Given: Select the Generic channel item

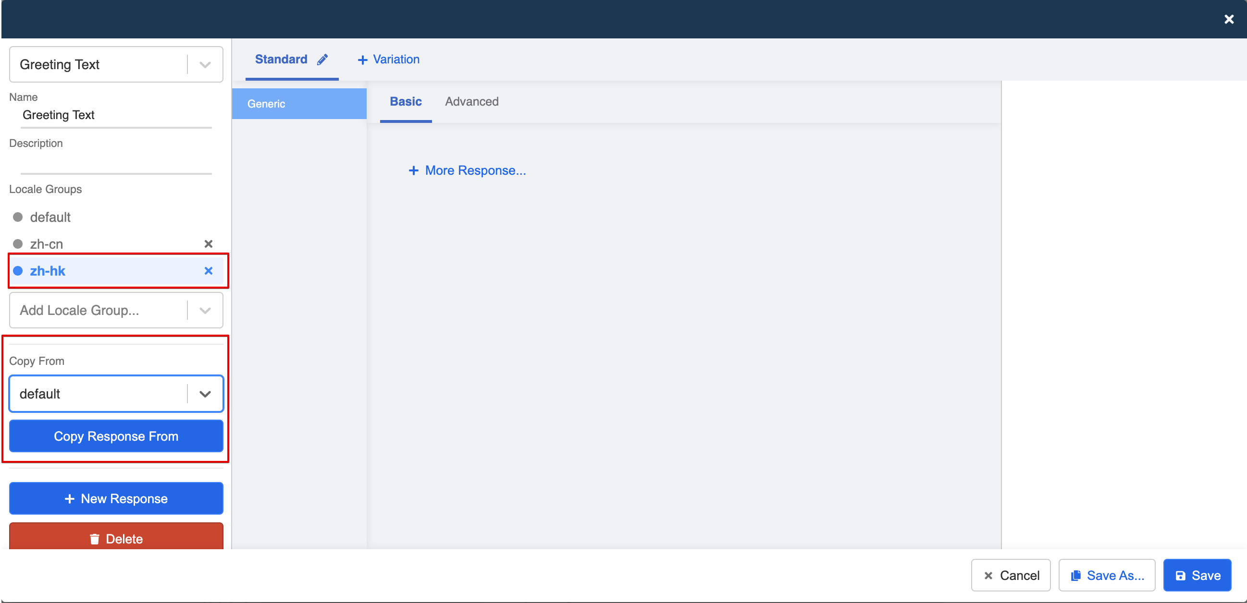Looking at the screenshot, I should (x=299, y=104).
